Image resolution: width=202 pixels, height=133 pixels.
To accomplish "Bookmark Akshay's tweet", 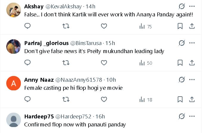I will point(180,26).
